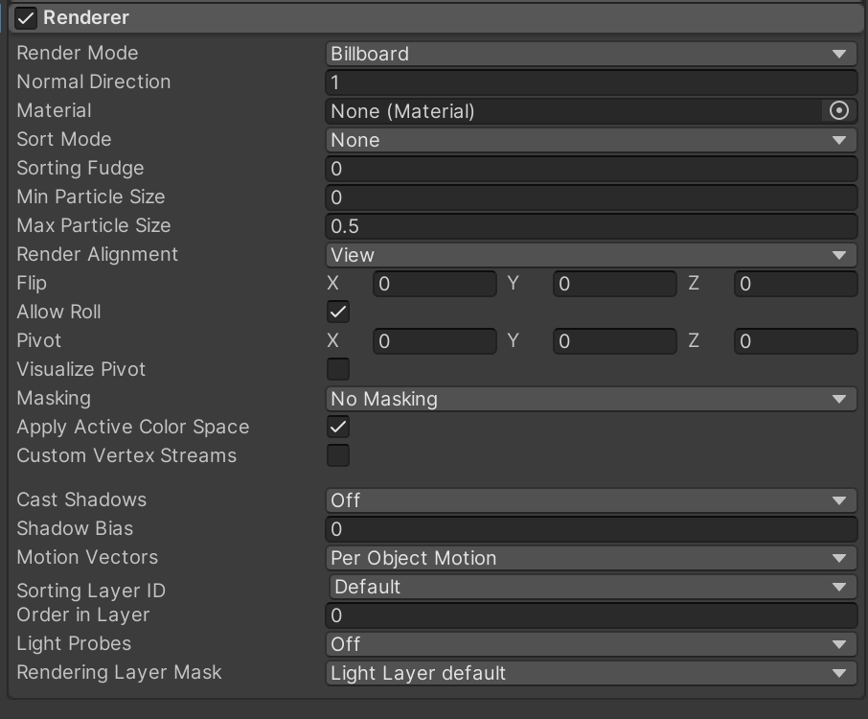Open the Sort Mode dropdown

click(591, 140)
